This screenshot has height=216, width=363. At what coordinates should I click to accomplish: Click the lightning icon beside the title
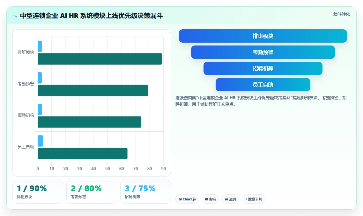coord(15,16)
